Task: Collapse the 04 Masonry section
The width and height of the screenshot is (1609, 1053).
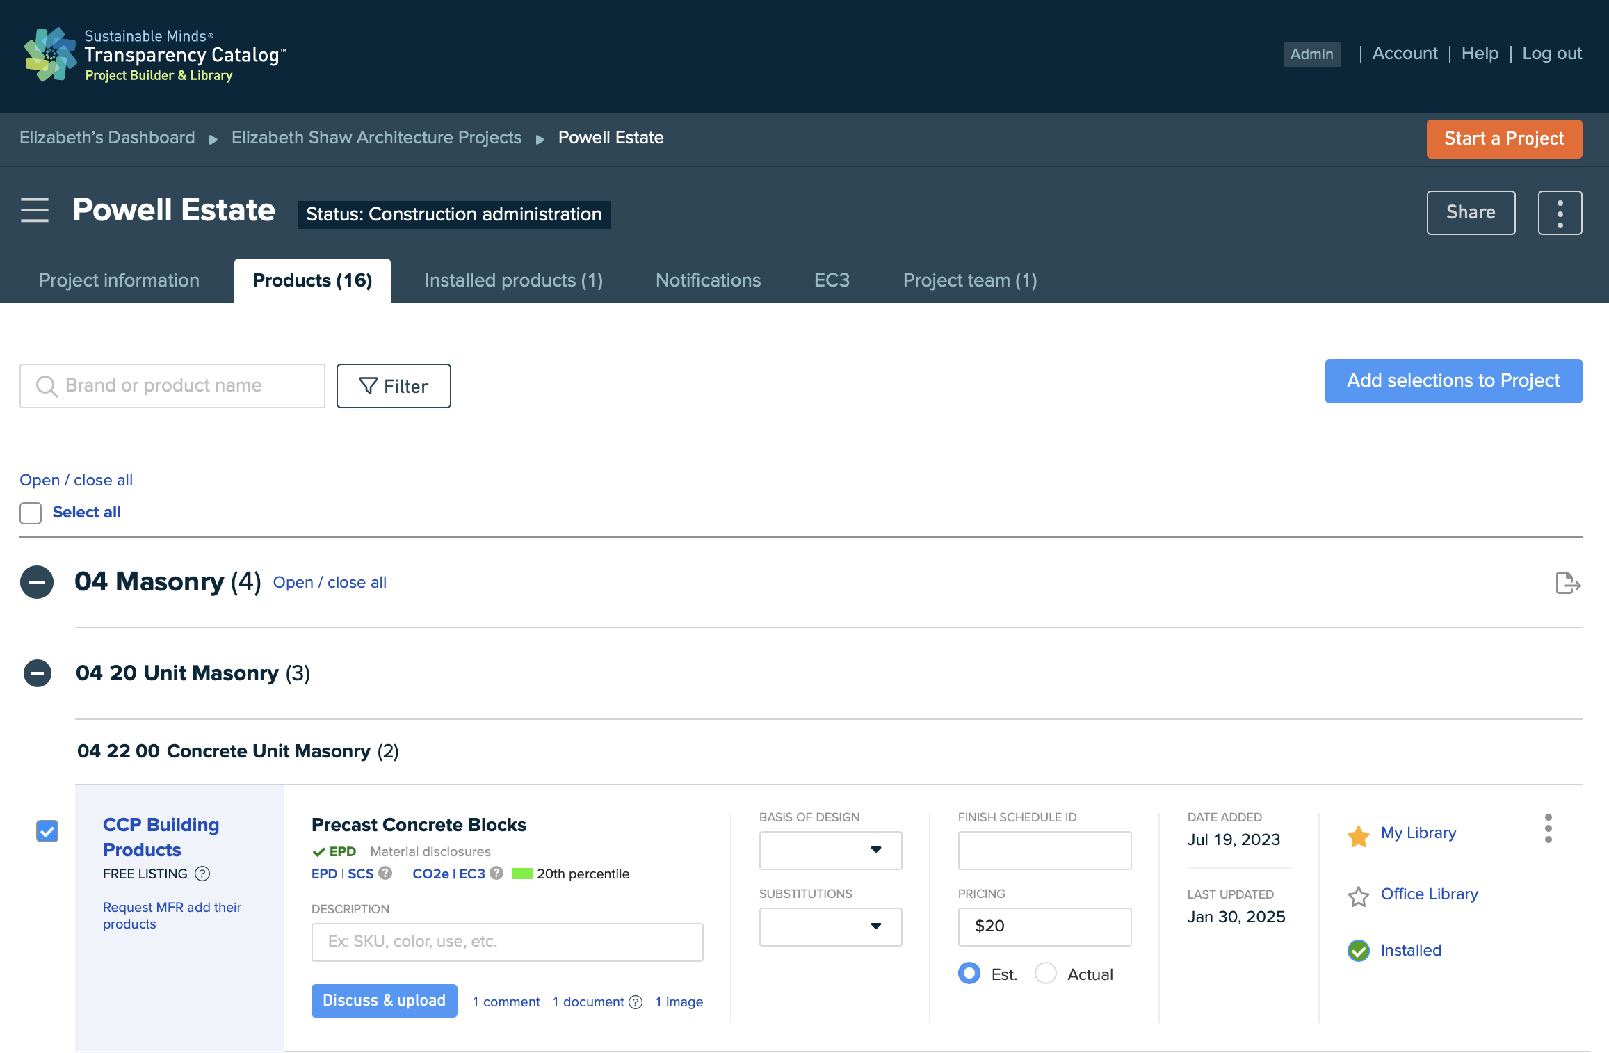Action: coord(37,582)
